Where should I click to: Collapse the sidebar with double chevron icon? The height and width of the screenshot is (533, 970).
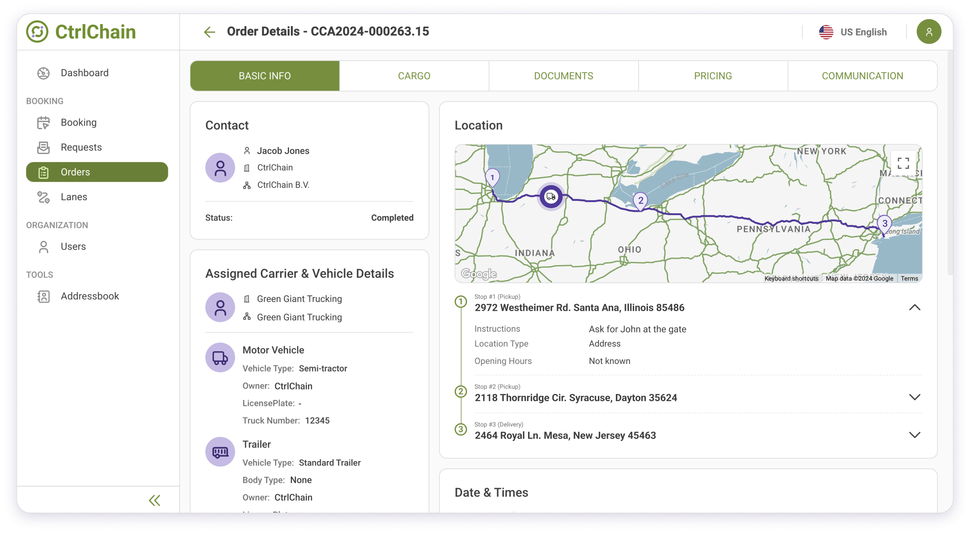click(x=154, y=500)
